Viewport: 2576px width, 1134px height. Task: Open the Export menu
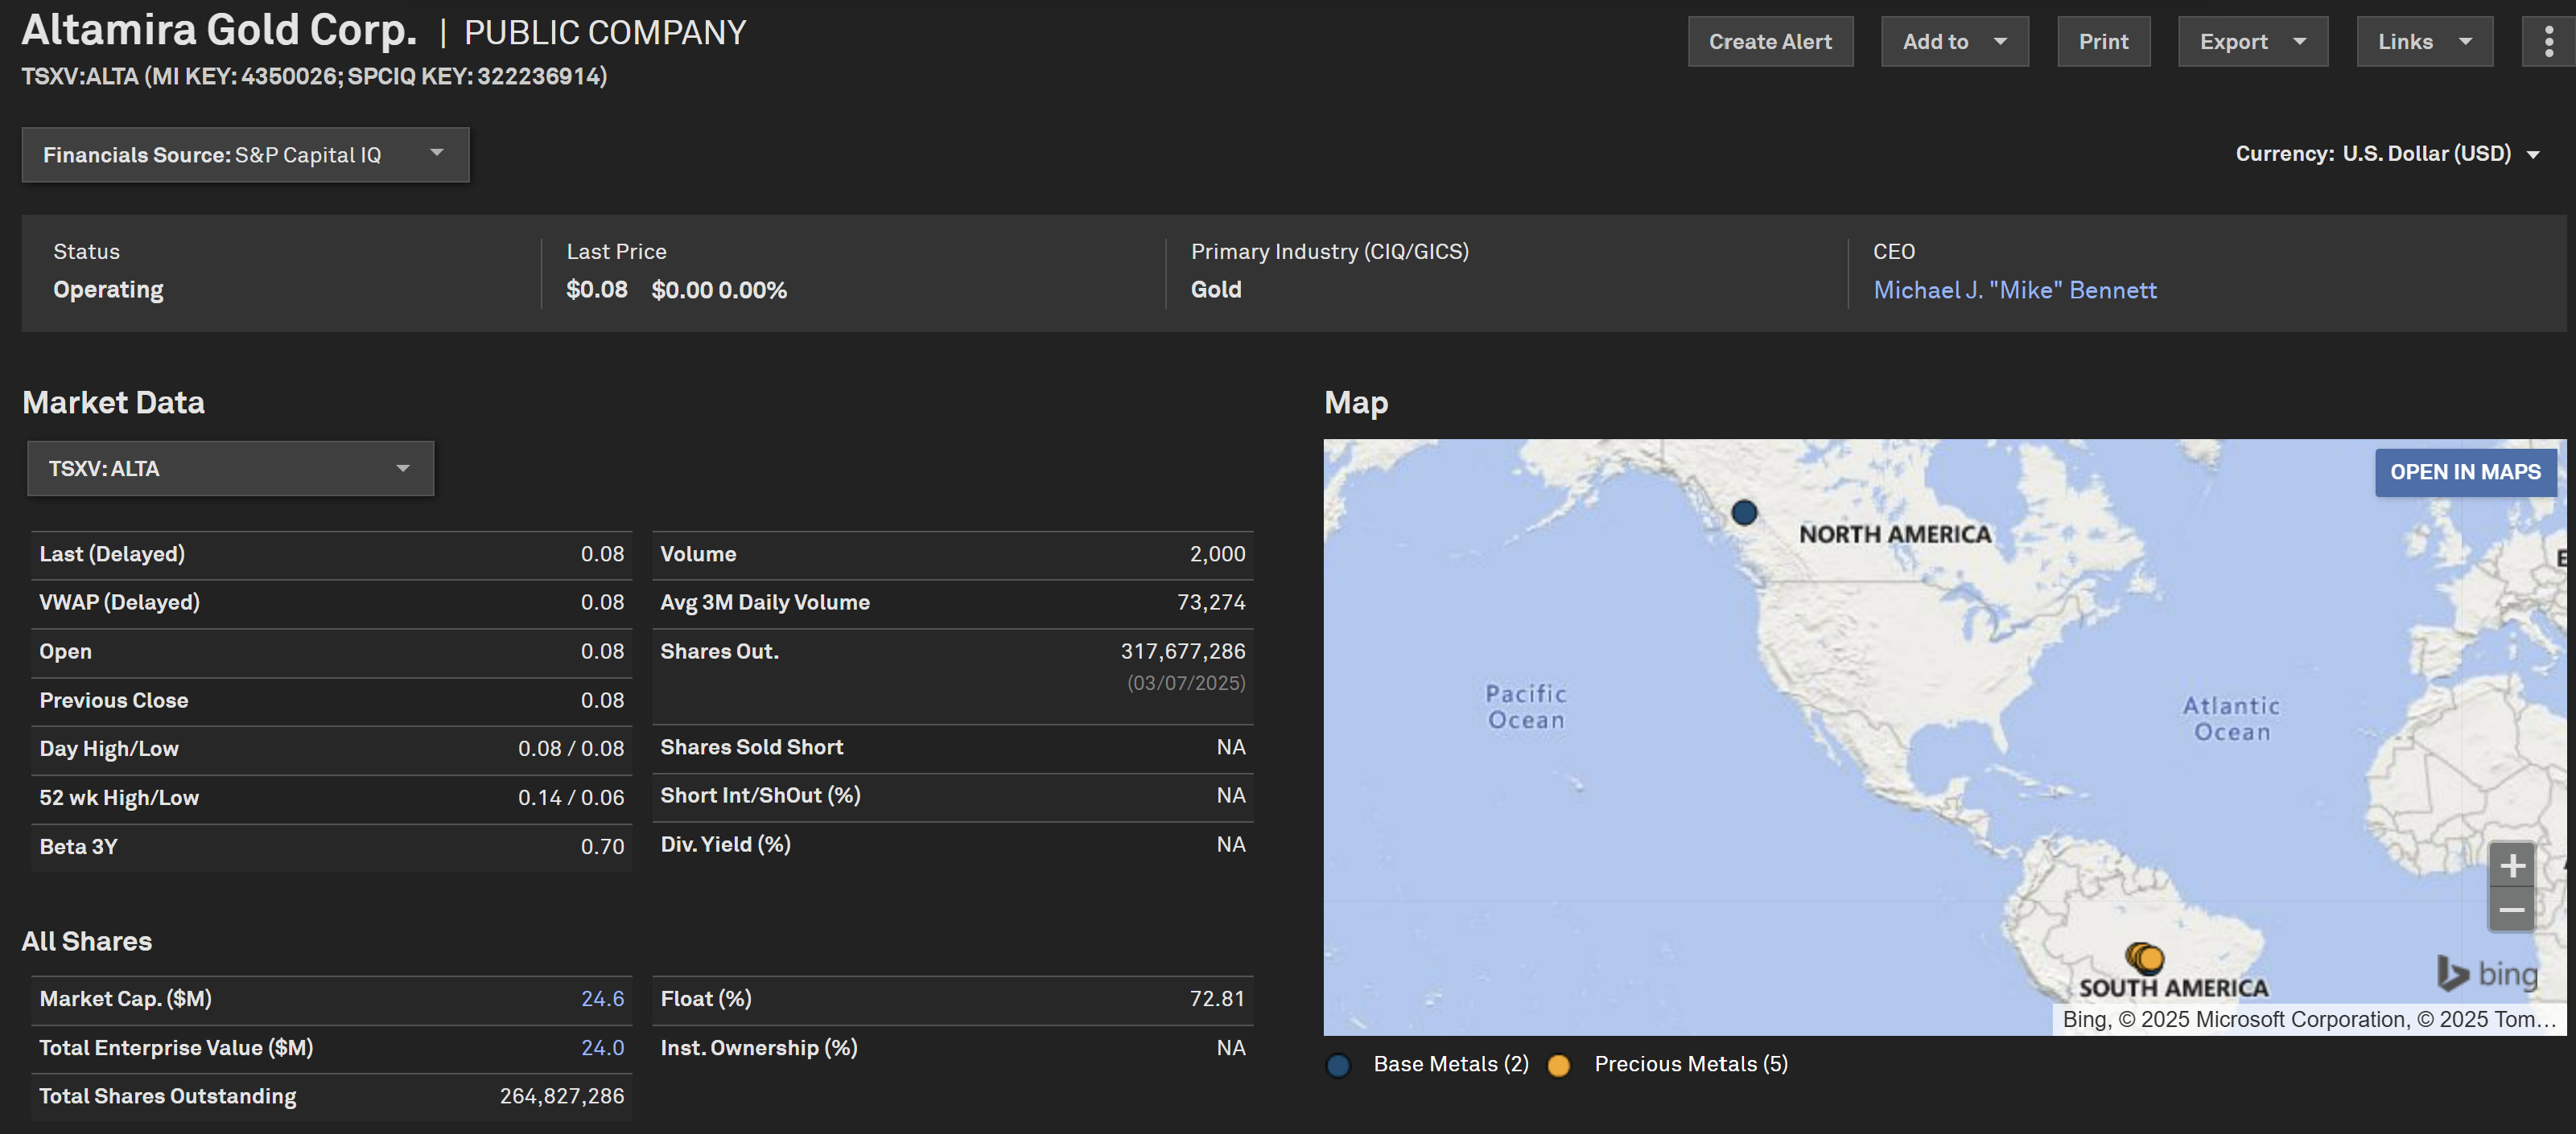pos(2252,42)
